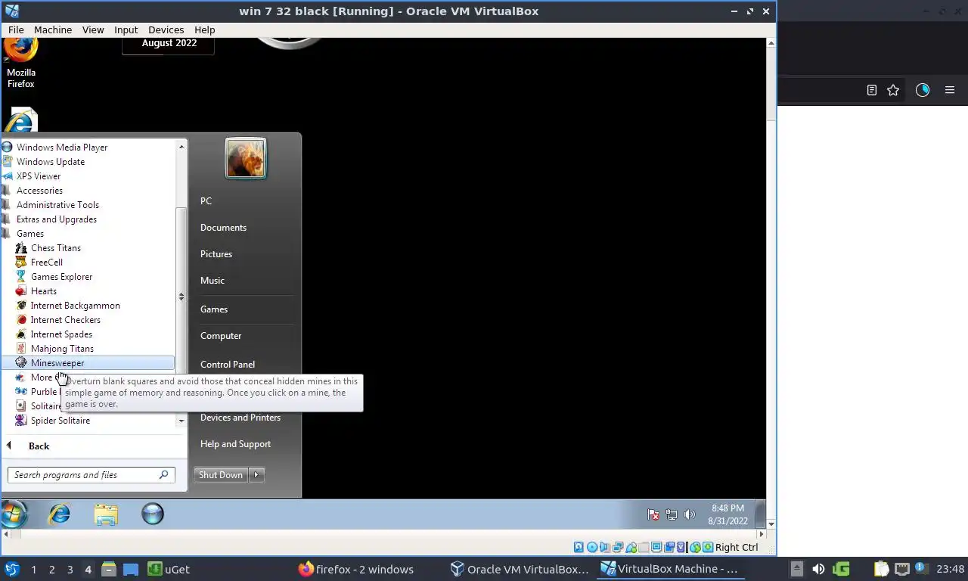
Task: Open Control Panel from Start menu
Action: coord(228,365)
